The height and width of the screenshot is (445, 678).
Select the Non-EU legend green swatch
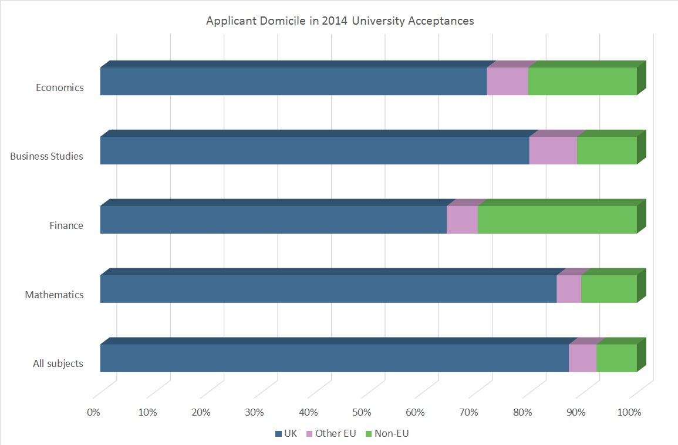pyautogui.click(x=369, y=434)
